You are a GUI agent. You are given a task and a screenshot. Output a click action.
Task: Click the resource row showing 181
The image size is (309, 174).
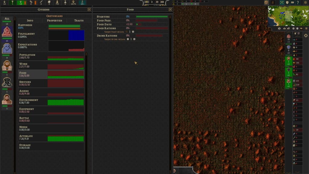click(297, 63)
